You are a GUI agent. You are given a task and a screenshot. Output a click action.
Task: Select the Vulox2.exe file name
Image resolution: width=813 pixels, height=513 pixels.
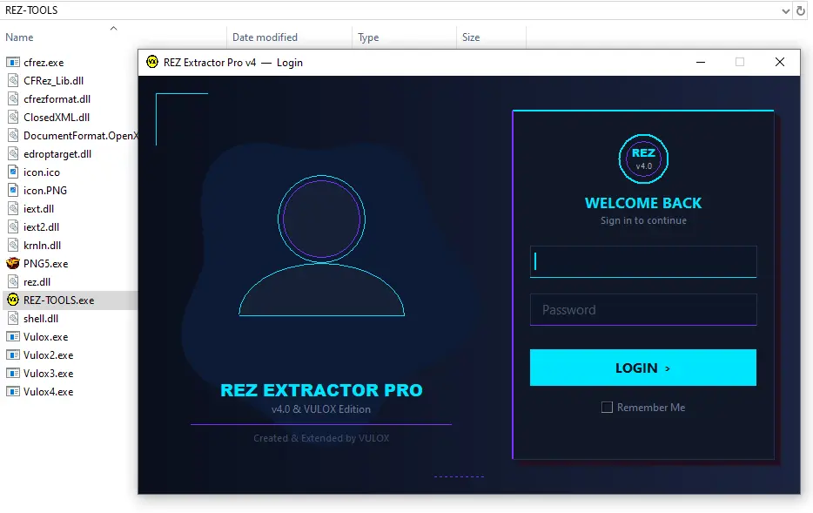[48, 354]
